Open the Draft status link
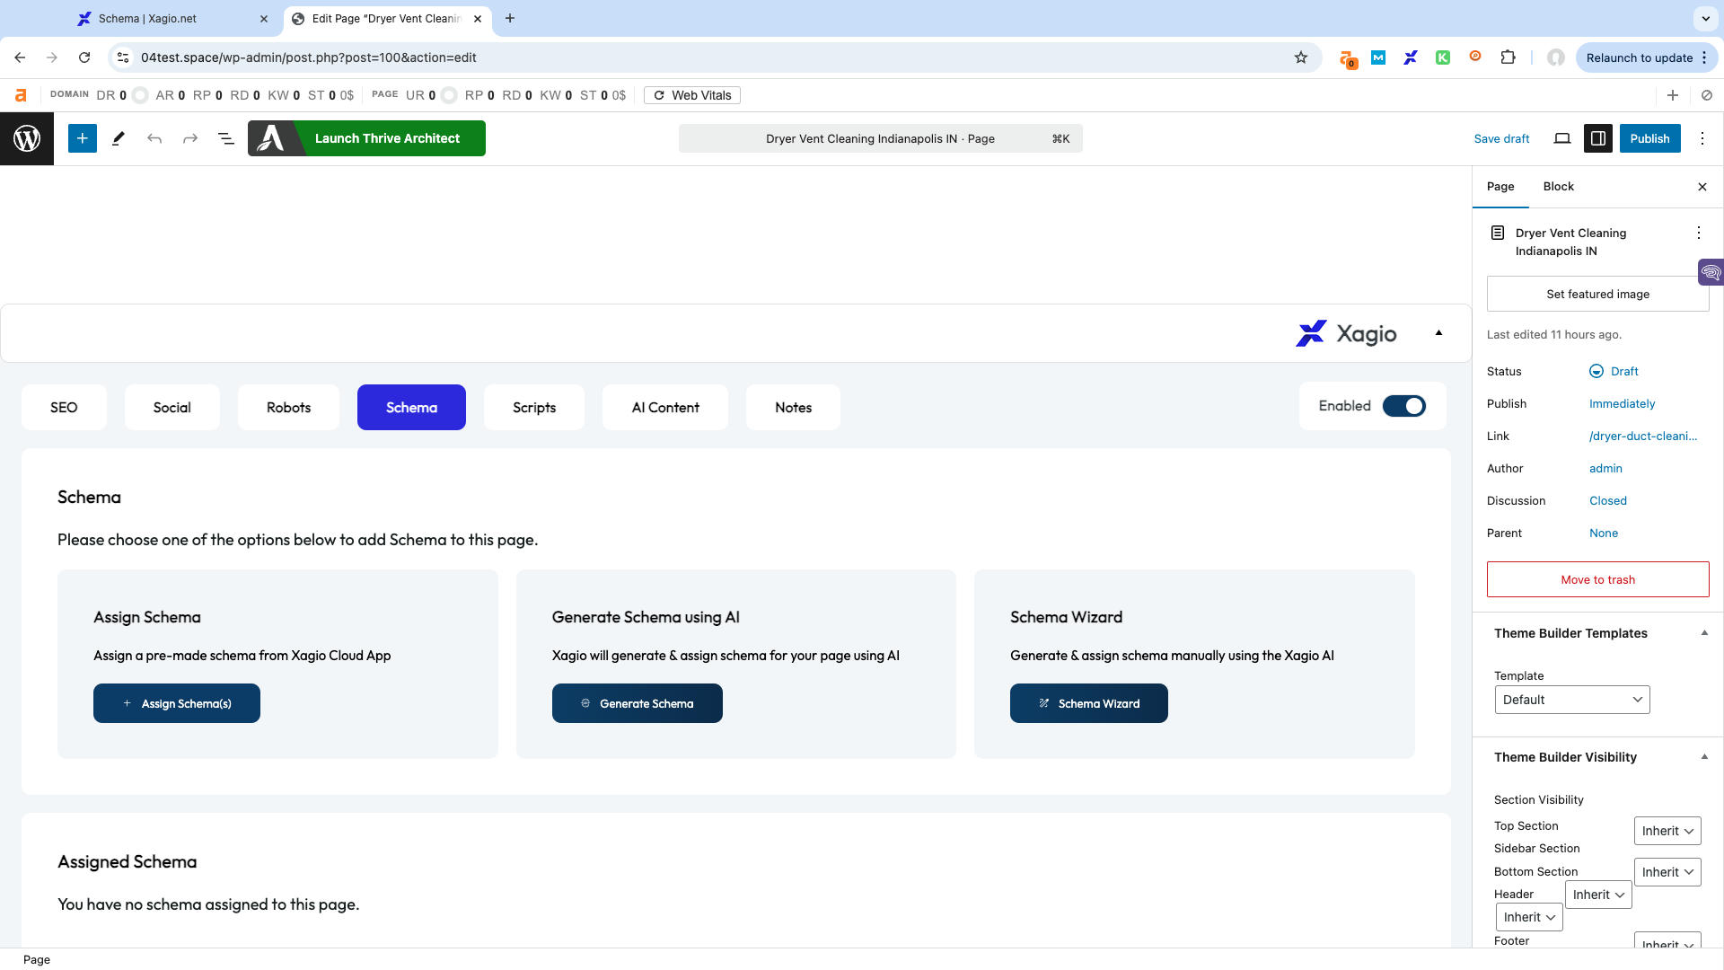The image size is (1724, 970). pyautogui.click(x=1614, y=371)
